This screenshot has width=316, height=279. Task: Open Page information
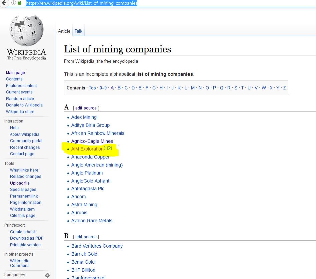(x=26, y=203)
